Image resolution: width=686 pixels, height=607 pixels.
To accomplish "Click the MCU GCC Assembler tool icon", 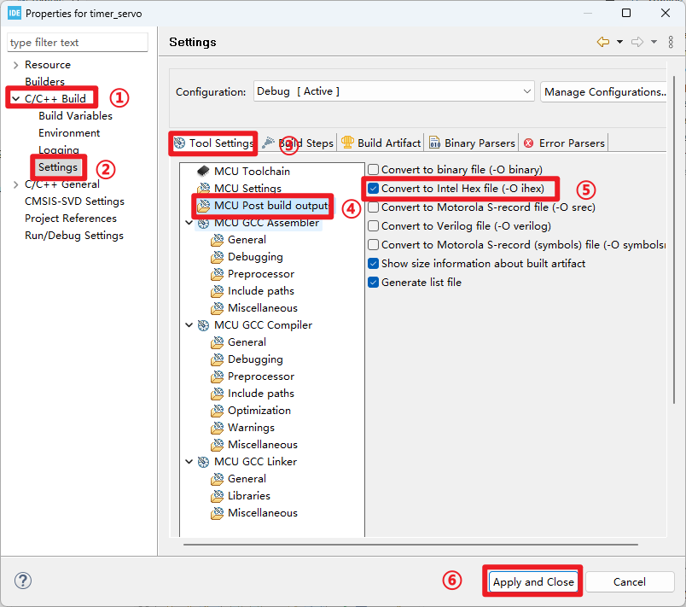I will (203, 223).
